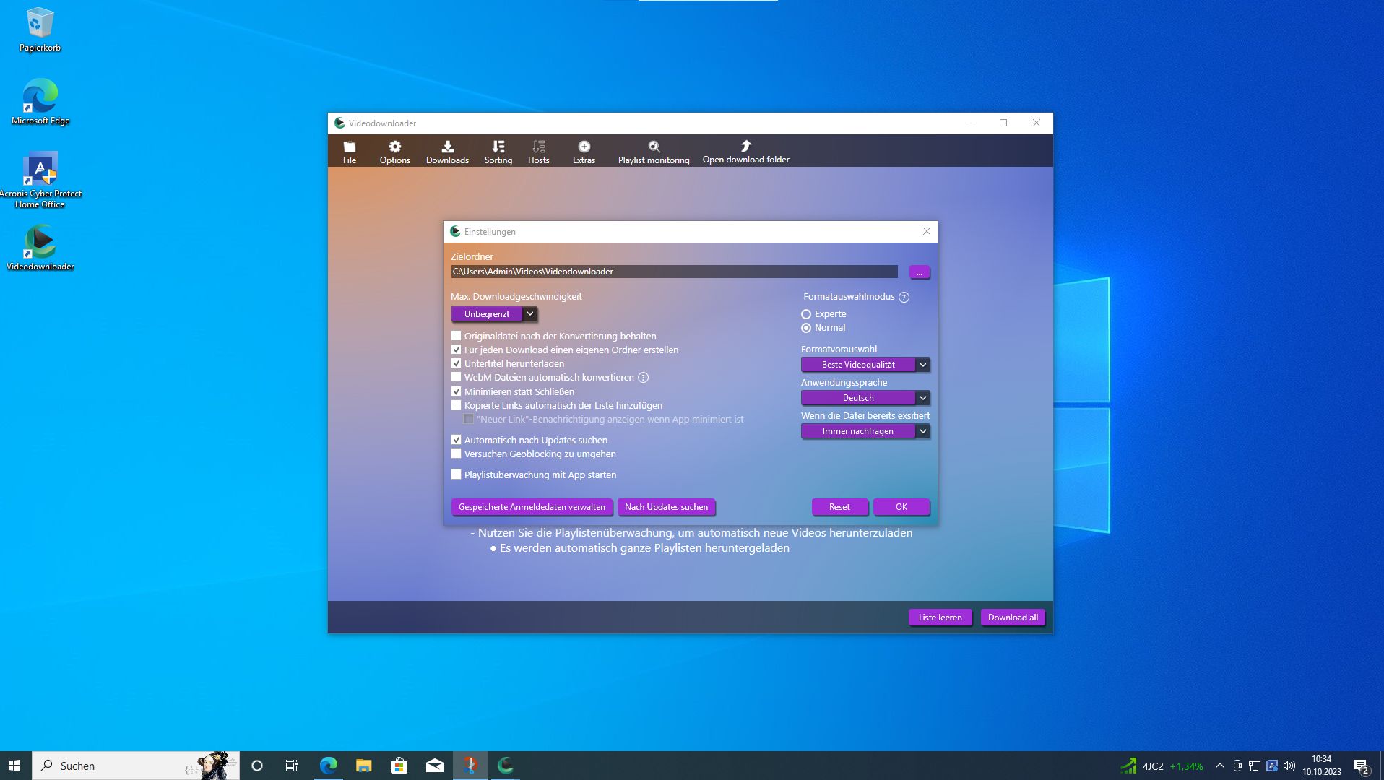Open the Options settings icon

click(x=394, y=151)
